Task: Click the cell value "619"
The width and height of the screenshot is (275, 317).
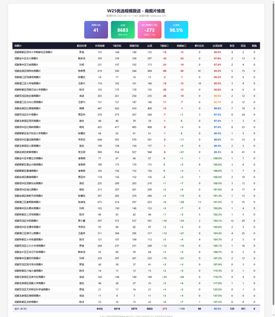Action: point(100,71)
